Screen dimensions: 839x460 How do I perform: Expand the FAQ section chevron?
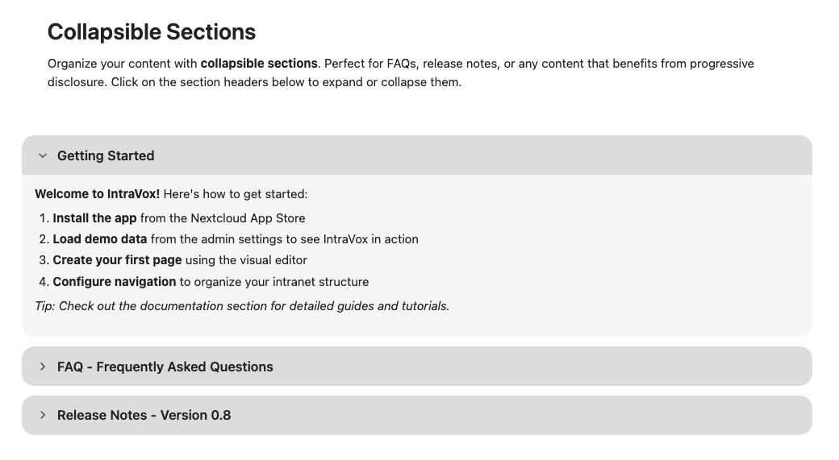[43, 367]
